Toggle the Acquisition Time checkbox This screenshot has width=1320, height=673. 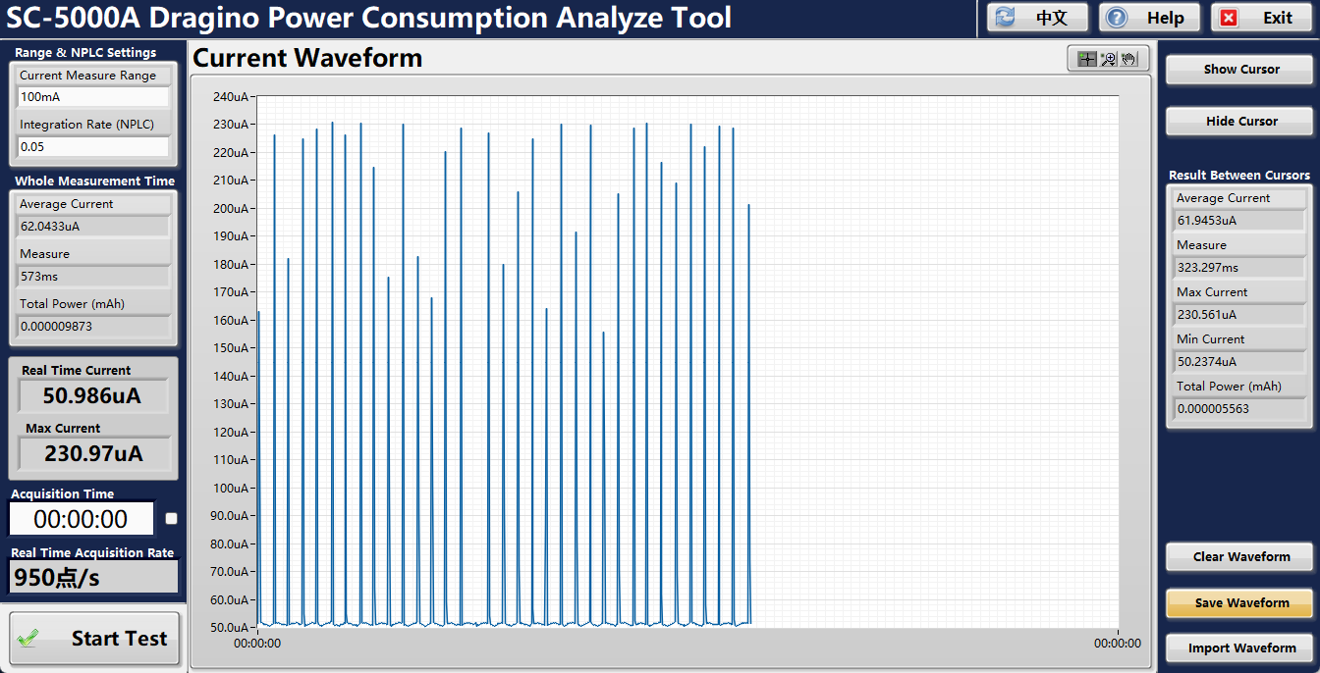[171, 519]
